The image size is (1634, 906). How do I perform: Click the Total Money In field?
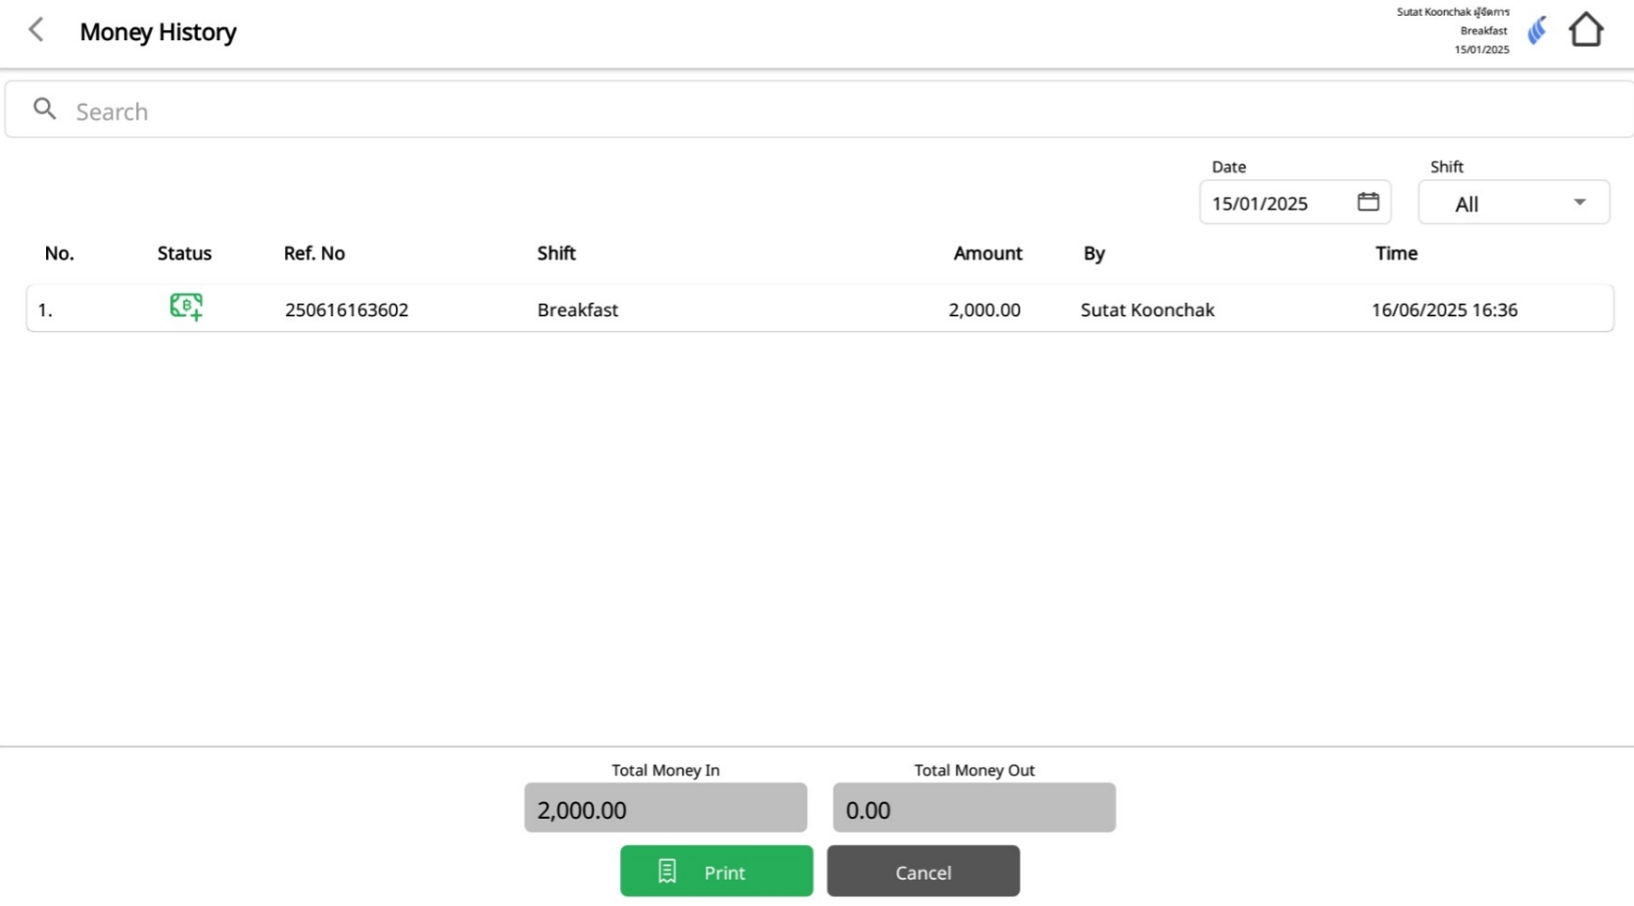[665, 808]
